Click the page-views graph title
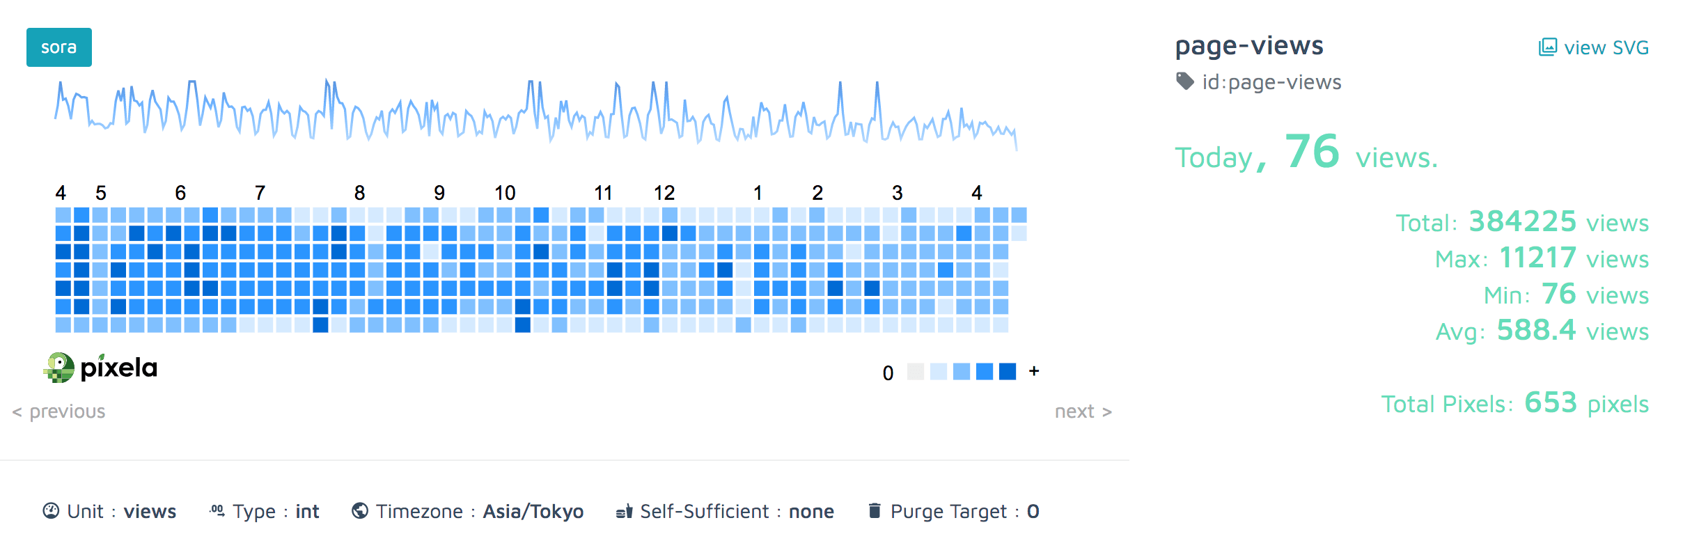This screenshot has height=557, width=1692. tap(1249, 45)
